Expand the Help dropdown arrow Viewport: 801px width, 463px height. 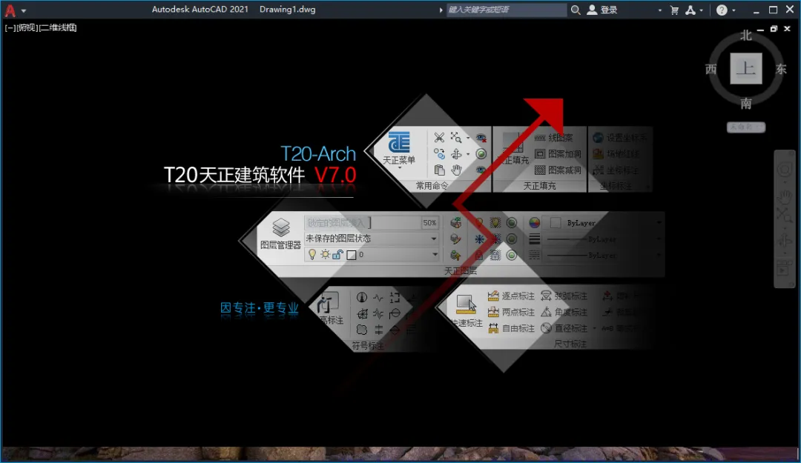734,10
